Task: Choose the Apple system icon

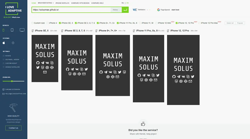Action: click(x=4, y=43)
